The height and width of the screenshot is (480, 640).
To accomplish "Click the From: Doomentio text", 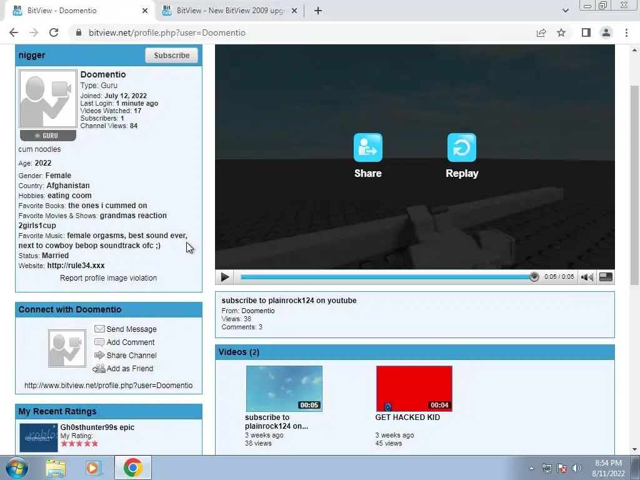I will 248,311.
